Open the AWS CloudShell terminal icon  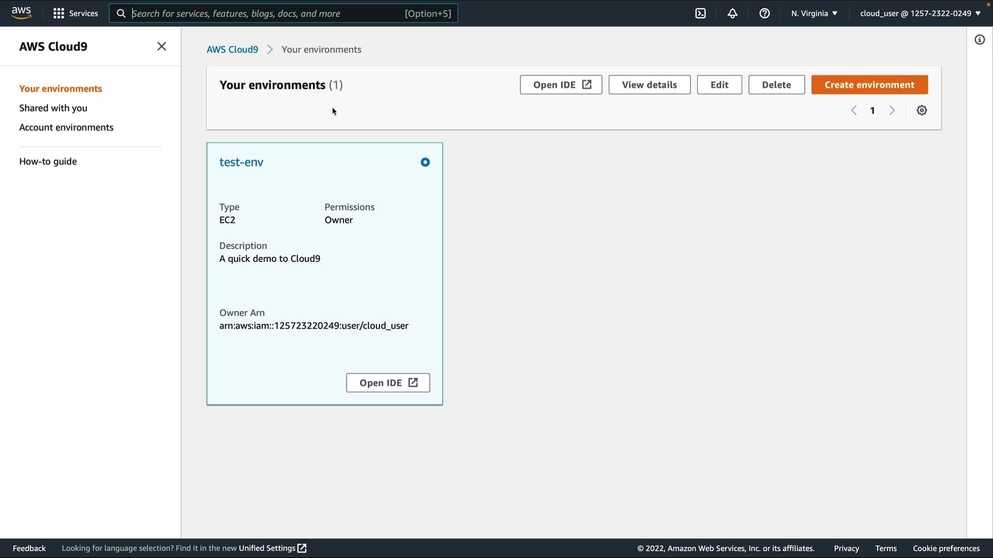coord(700,13)
